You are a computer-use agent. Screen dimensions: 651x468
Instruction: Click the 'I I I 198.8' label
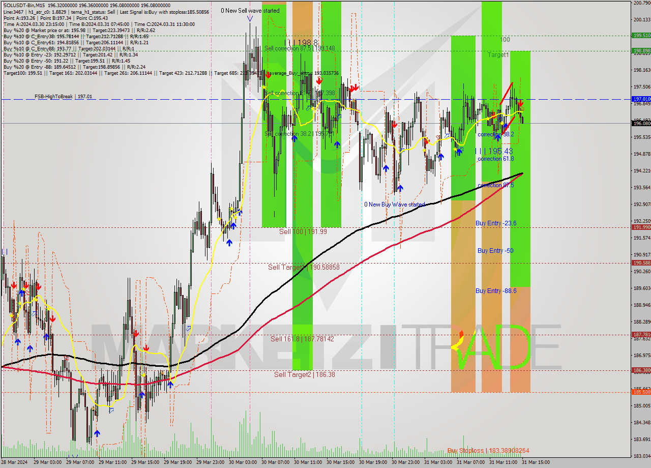pyautogui.click(x=301, y=42)
